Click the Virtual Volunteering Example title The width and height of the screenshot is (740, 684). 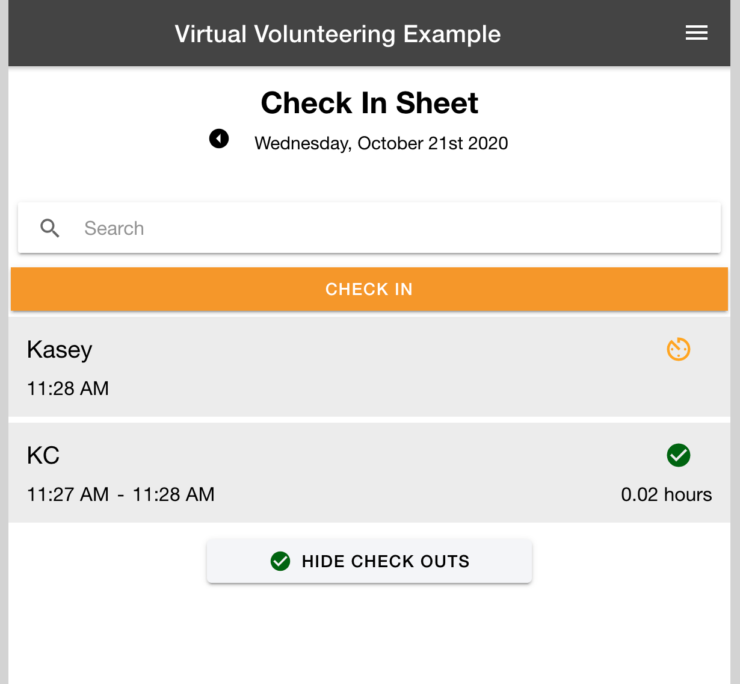point(338,34)
